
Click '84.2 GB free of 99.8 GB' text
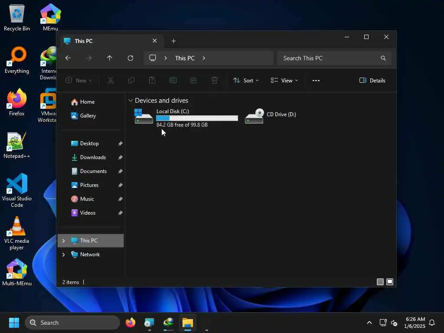pyautogui.click(x=182, y=125)
